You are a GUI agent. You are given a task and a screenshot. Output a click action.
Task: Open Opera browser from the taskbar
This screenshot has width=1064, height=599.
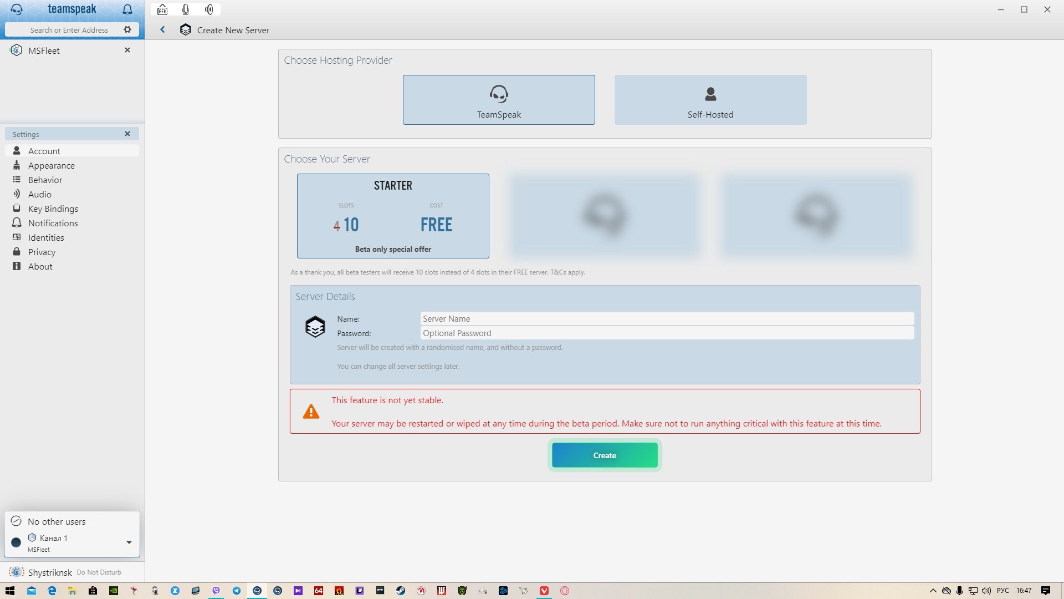pos(565,591)
